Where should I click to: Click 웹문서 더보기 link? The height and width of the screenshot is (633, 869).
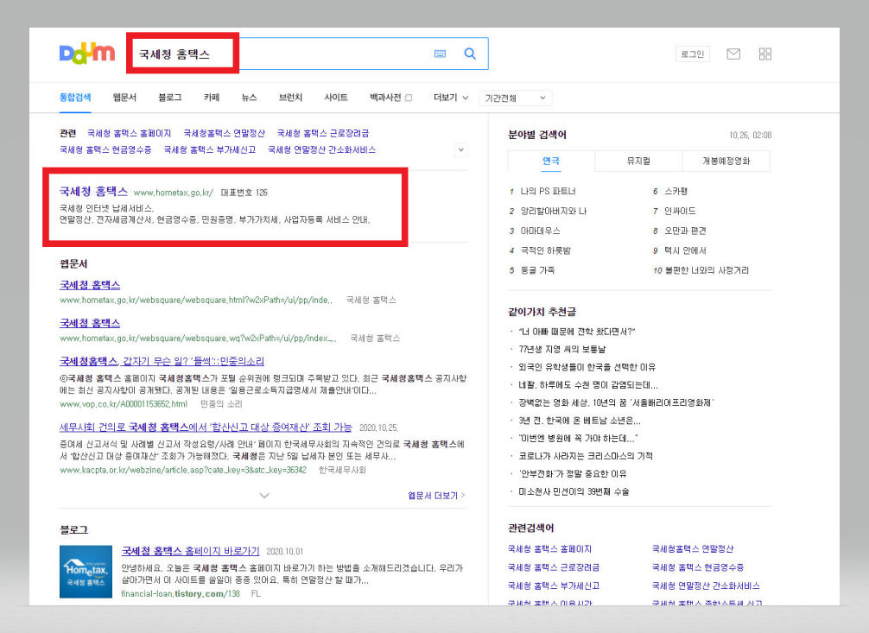436,496
